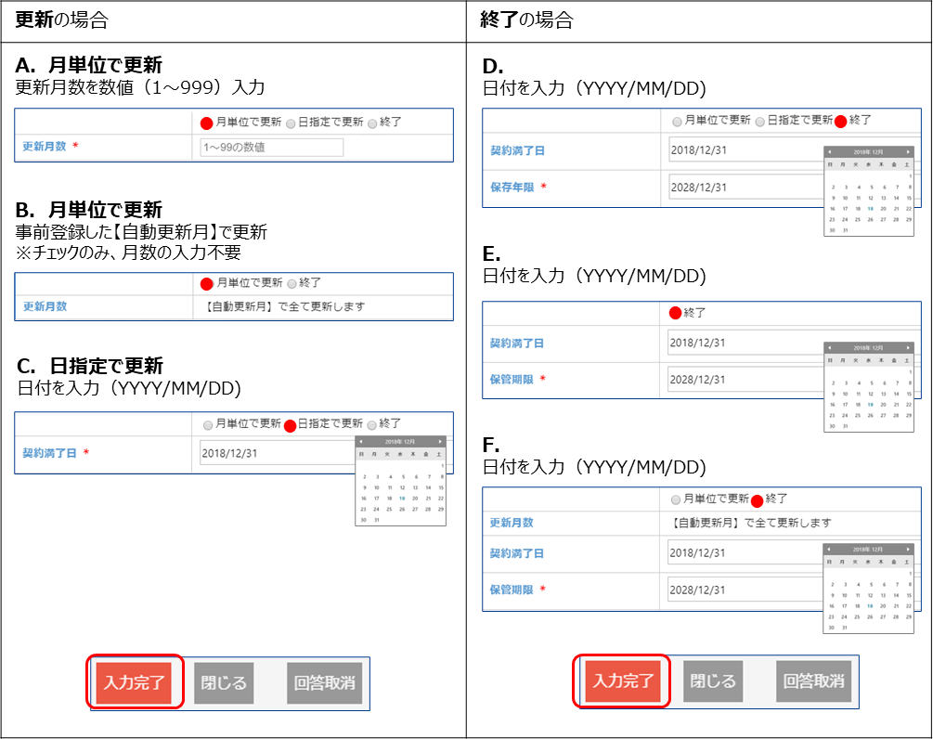Click next month arrow in section E calendar
The height and width of the screenshot is (739, 933).
pos(908,346)
